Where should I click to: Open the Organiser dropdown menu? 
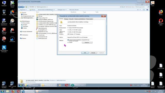(23, 10)
